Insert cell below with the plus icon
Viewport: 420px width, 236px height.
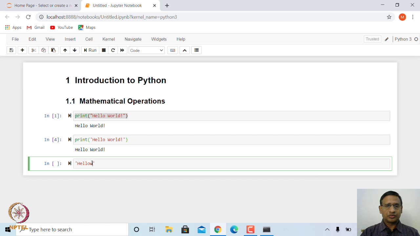(x=22, y=50)
